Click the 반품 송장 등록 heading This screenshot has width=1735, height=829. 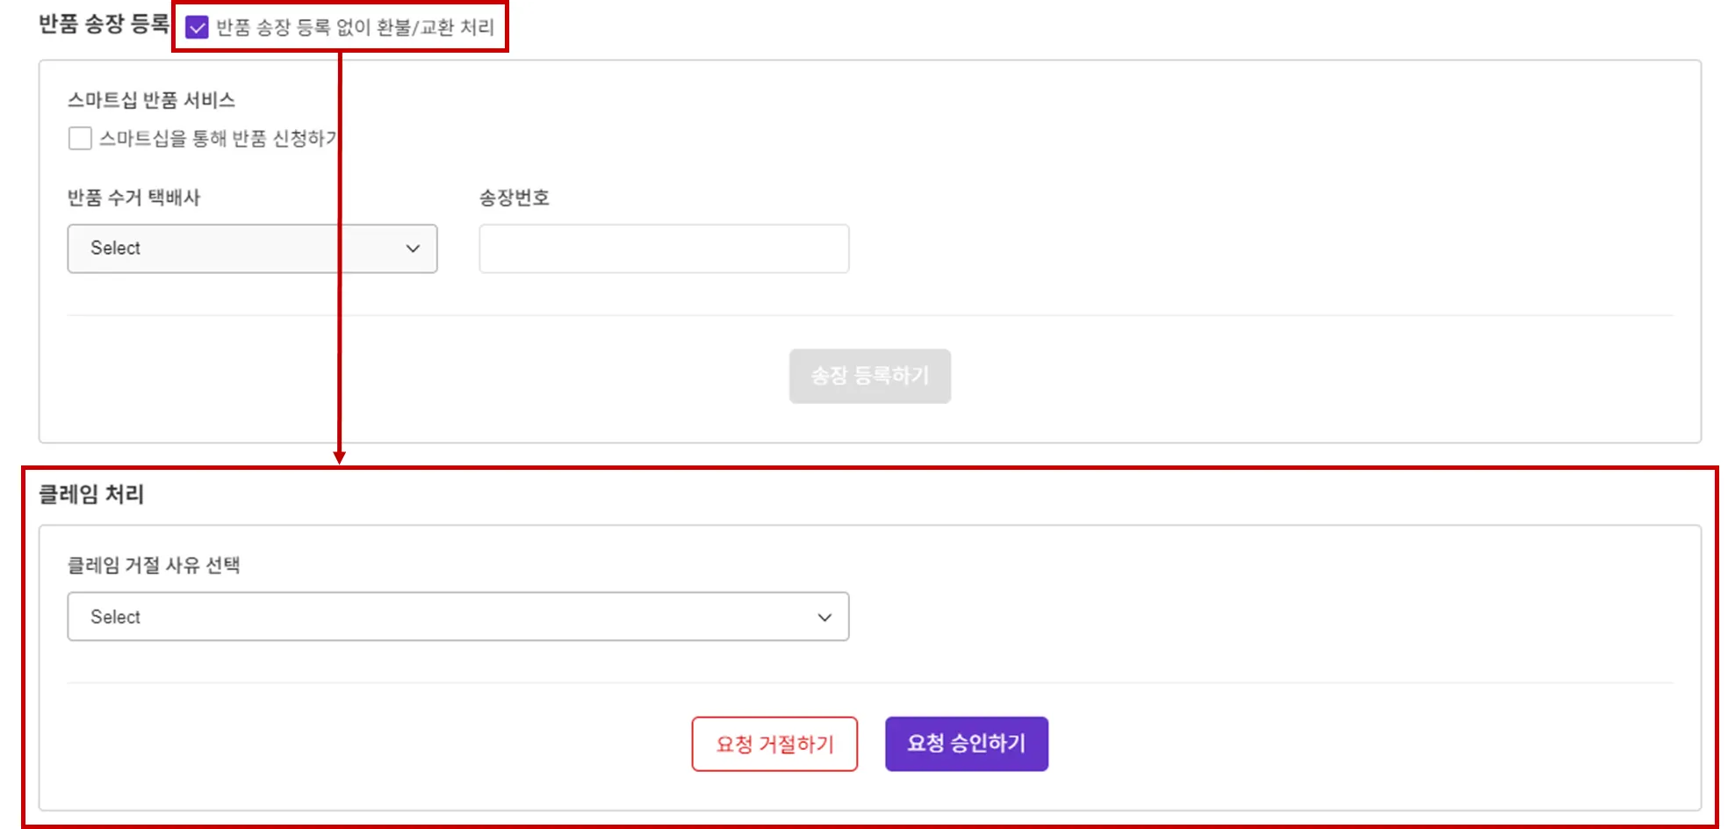(104, 25)
